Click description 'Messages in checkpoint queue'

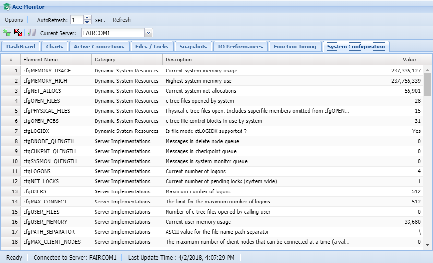click(201, 151)
